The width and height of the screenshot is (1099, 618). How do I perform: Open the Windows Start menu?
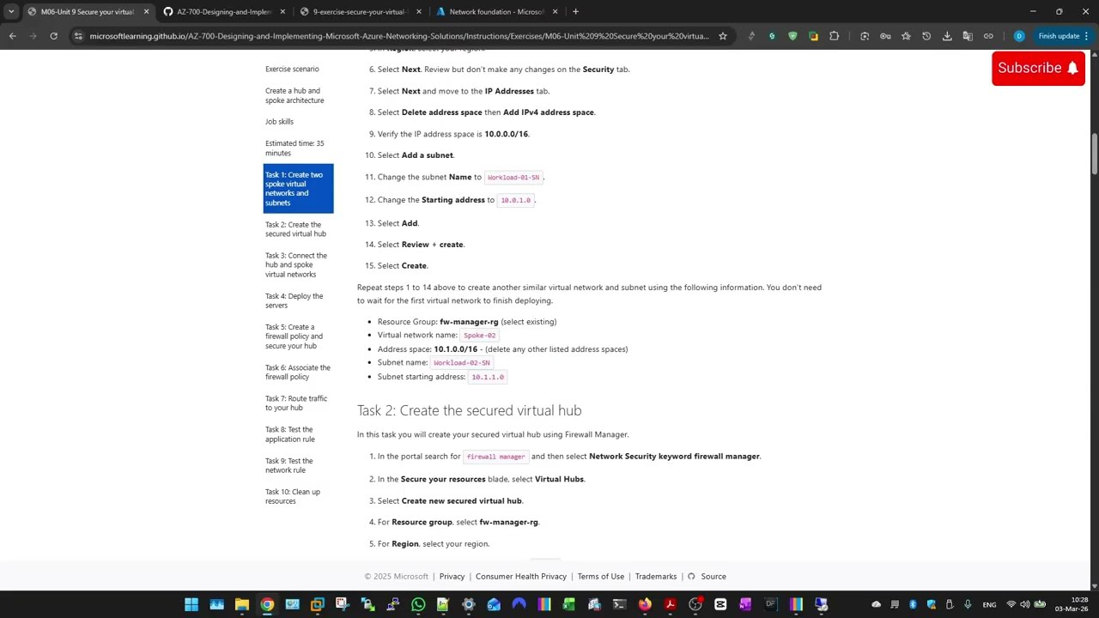191,604
